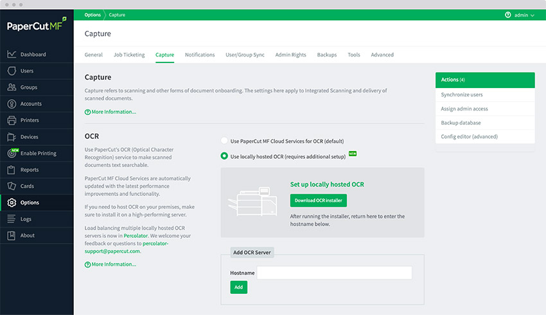
Task: Click the help question mark icon beside admin
Action: [507, 15]
